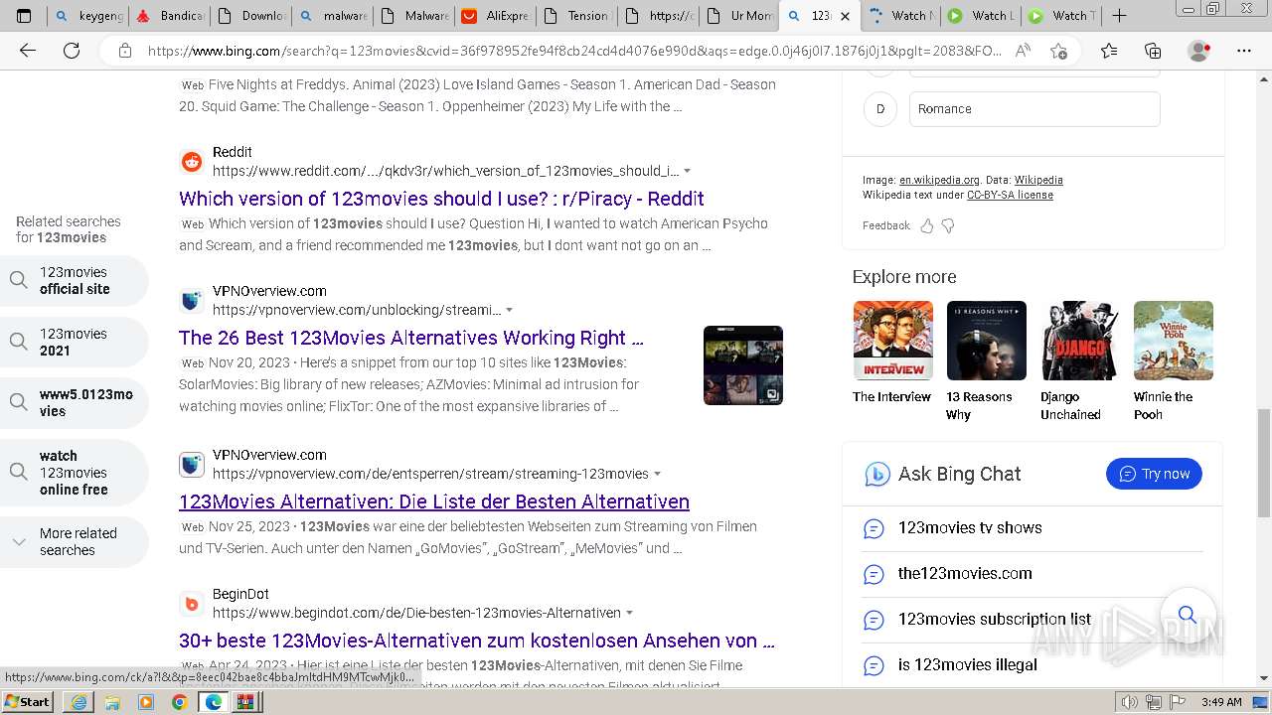Open the Favorites list icon
1272x715 pixels.
point(1109,51)
